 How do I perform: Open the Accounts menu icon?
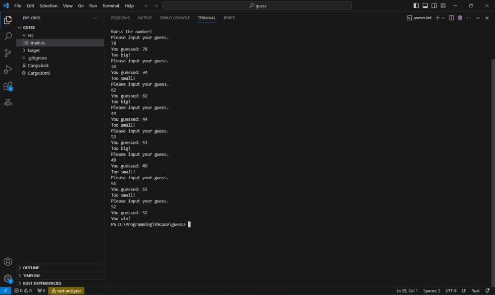click(x=8, y=261)
